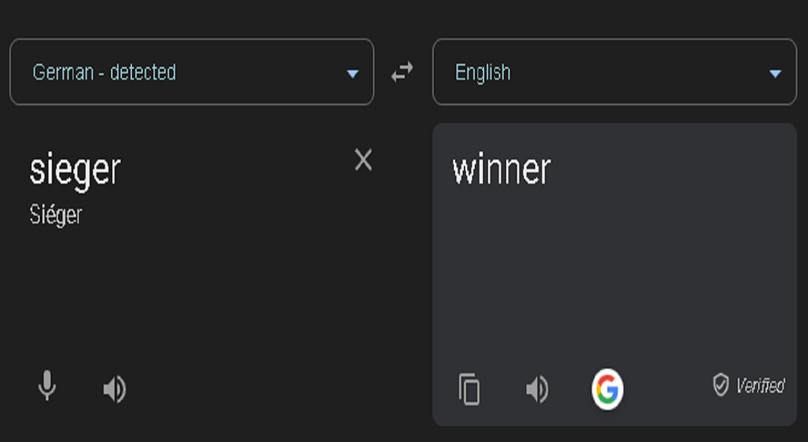Select the "English" target language label
808x442 pixels.
[x=483, y=73]
